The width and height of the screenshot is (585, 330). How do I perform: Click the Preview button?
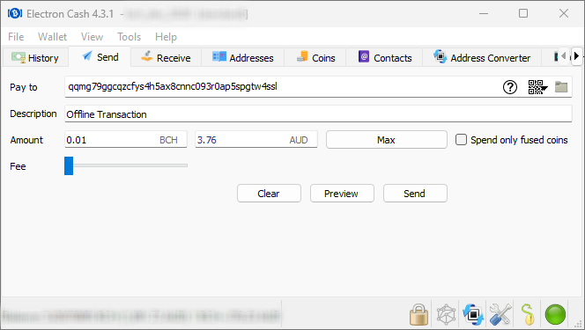pos(342,194)
